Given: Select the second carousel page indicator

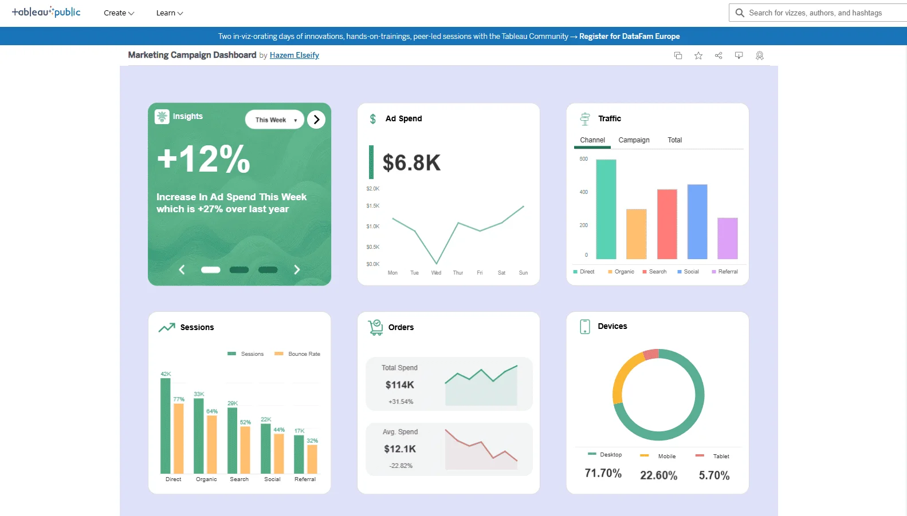Looking at the screenshot, I should pyautogui.click(x=239, y=270).
